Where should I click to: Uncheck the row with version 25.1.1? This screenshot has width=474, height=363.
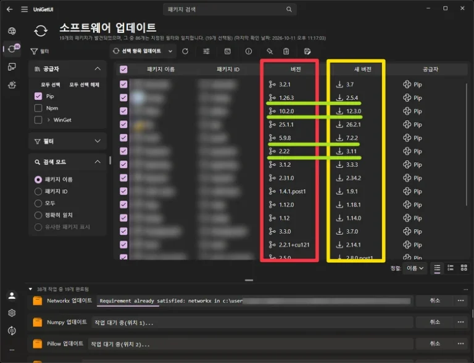[123, 124]
